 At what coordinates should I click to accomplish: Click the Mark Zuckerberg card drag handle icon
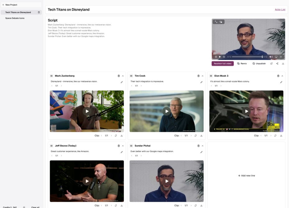click(51, 76)
